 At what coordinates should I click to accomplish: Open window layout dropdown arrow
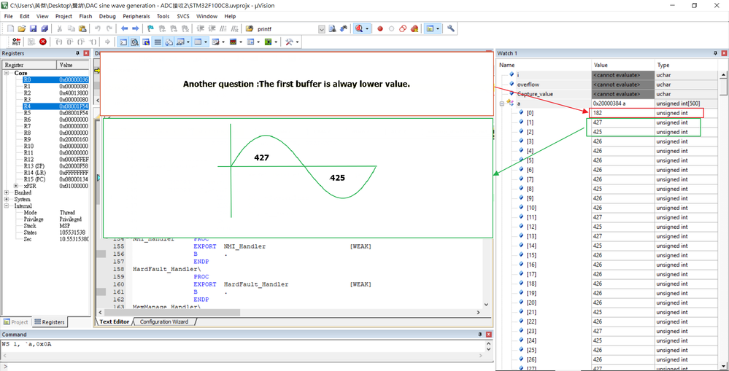[438, 28]
